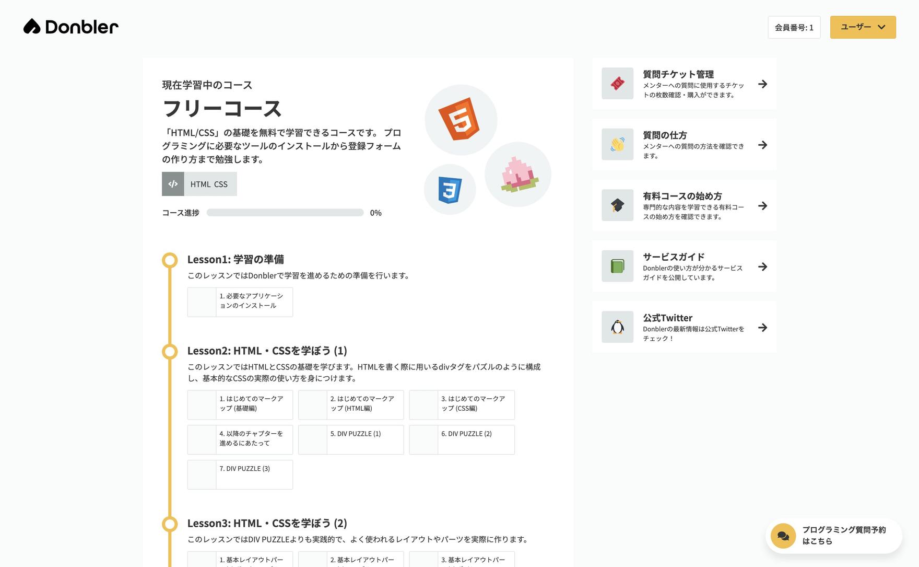Click the HTML CSS tag button
Screen dimensions: 919x567
tap(199, 184)
